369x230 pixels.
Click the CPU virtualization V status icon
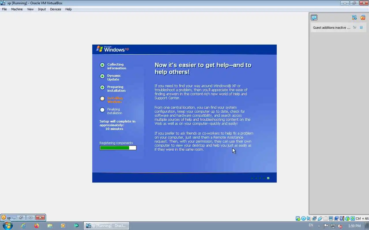(342, 218)
